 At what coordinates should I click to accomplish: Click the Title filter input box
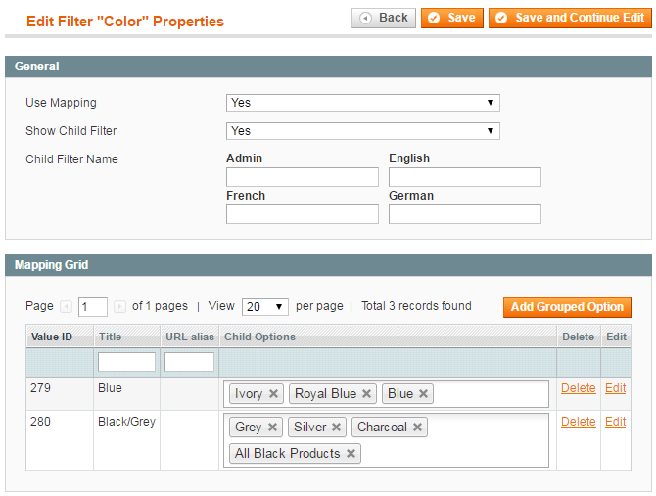click(126, 362)
